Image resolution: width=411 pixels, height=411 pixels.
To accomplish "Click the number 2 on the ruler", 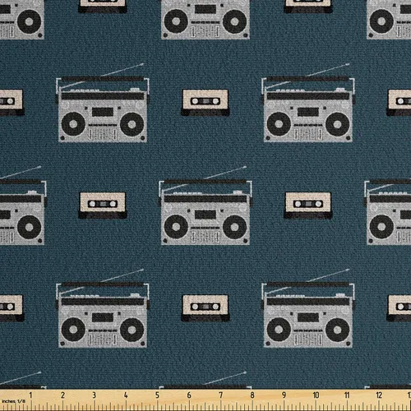I will coord(62,395).
